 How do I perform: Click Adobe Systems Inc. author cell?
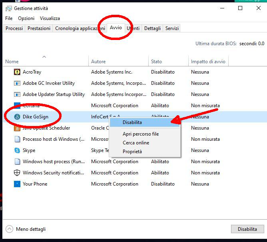click(x=112, y=72)
